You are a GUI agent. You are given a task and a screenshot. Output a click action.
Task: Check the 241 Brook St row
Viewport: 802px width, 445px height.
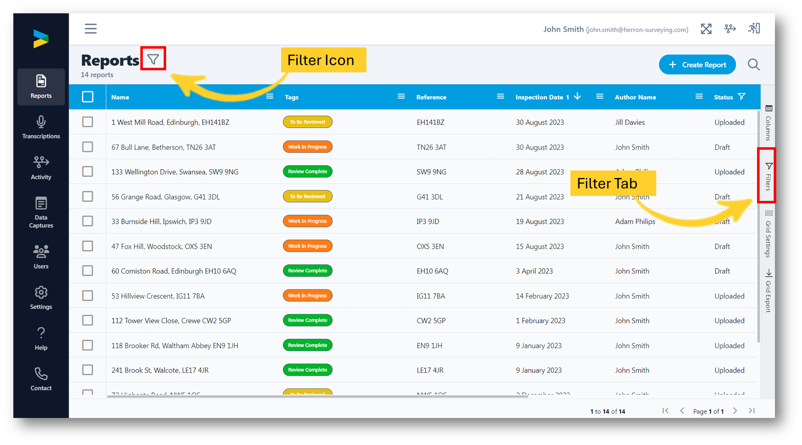87,370
